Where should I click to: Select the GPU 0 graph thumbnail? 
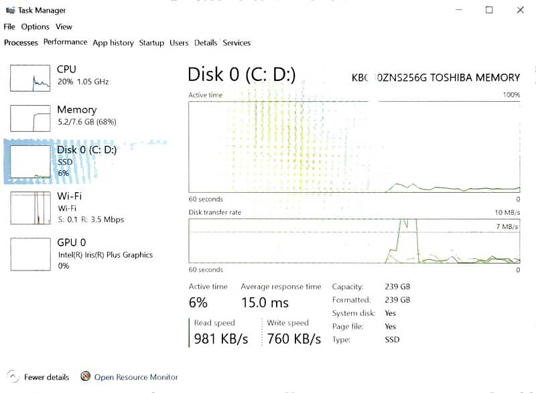30,254
